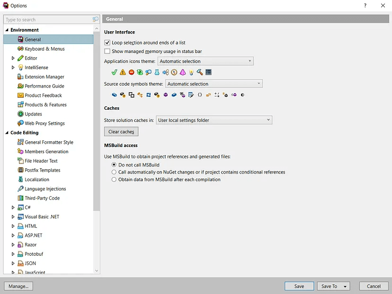Click the Extension Manager icon in sidebar

(21, 77)
